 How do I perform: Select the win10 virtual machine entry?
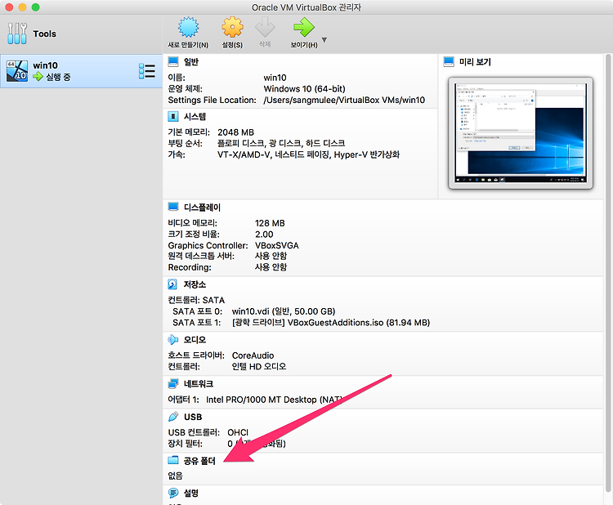[x=81, y=71]
